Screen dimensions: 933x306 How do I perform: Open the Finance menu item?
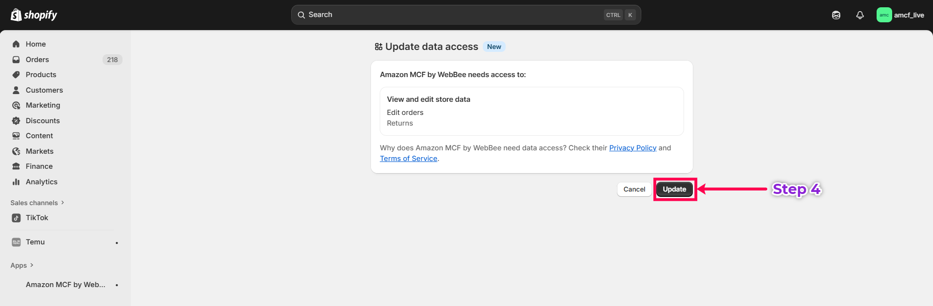[x=39, y=166]
